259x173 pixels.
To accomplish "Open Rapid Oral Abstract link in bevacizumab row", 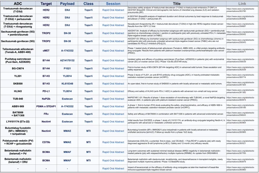I will pos(113,168).
